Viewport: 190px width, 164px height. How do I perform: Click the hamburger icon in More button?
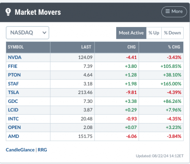[168, 11]
